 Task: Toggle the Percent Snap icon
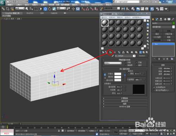point(92,9)
